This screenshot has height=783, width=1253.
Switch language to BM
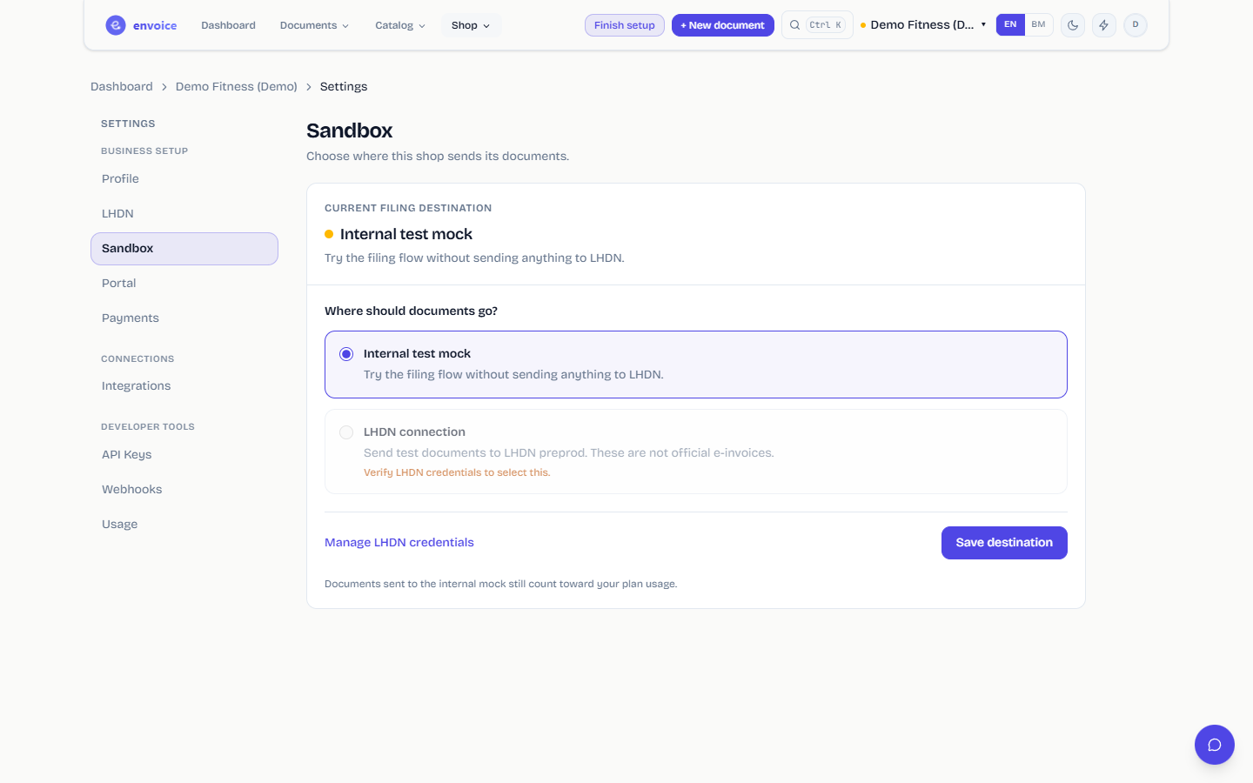pos(1039,24)
